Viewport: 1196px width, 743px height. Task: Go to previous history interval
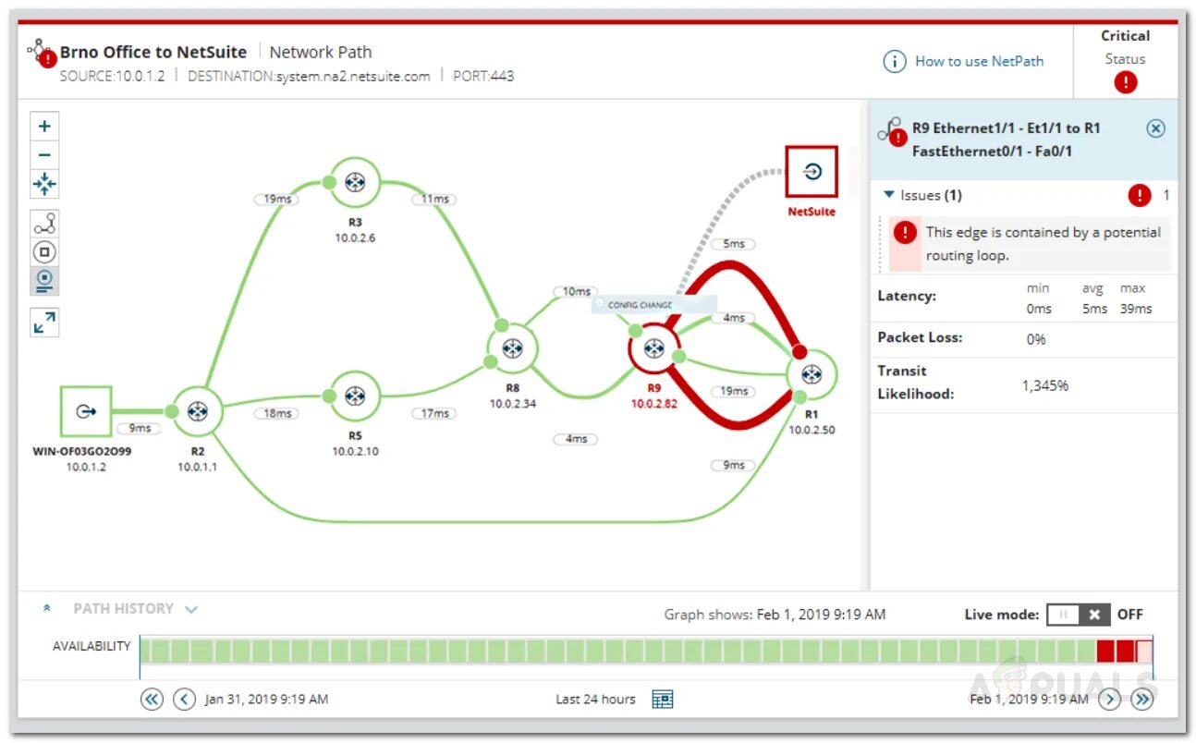click(x=185, y=699)
